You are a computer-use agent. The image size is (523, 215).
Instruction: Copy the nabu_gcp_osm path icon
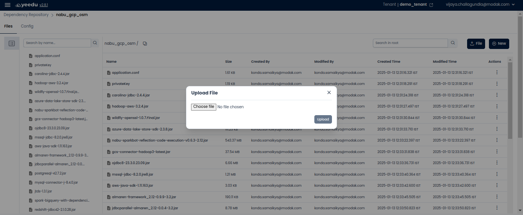[145, 44]
